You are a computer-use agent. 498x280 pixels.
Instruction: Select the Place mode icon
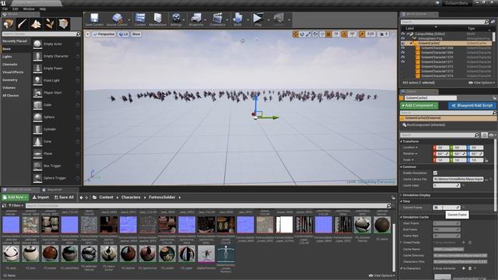click(x=9, y=24)
